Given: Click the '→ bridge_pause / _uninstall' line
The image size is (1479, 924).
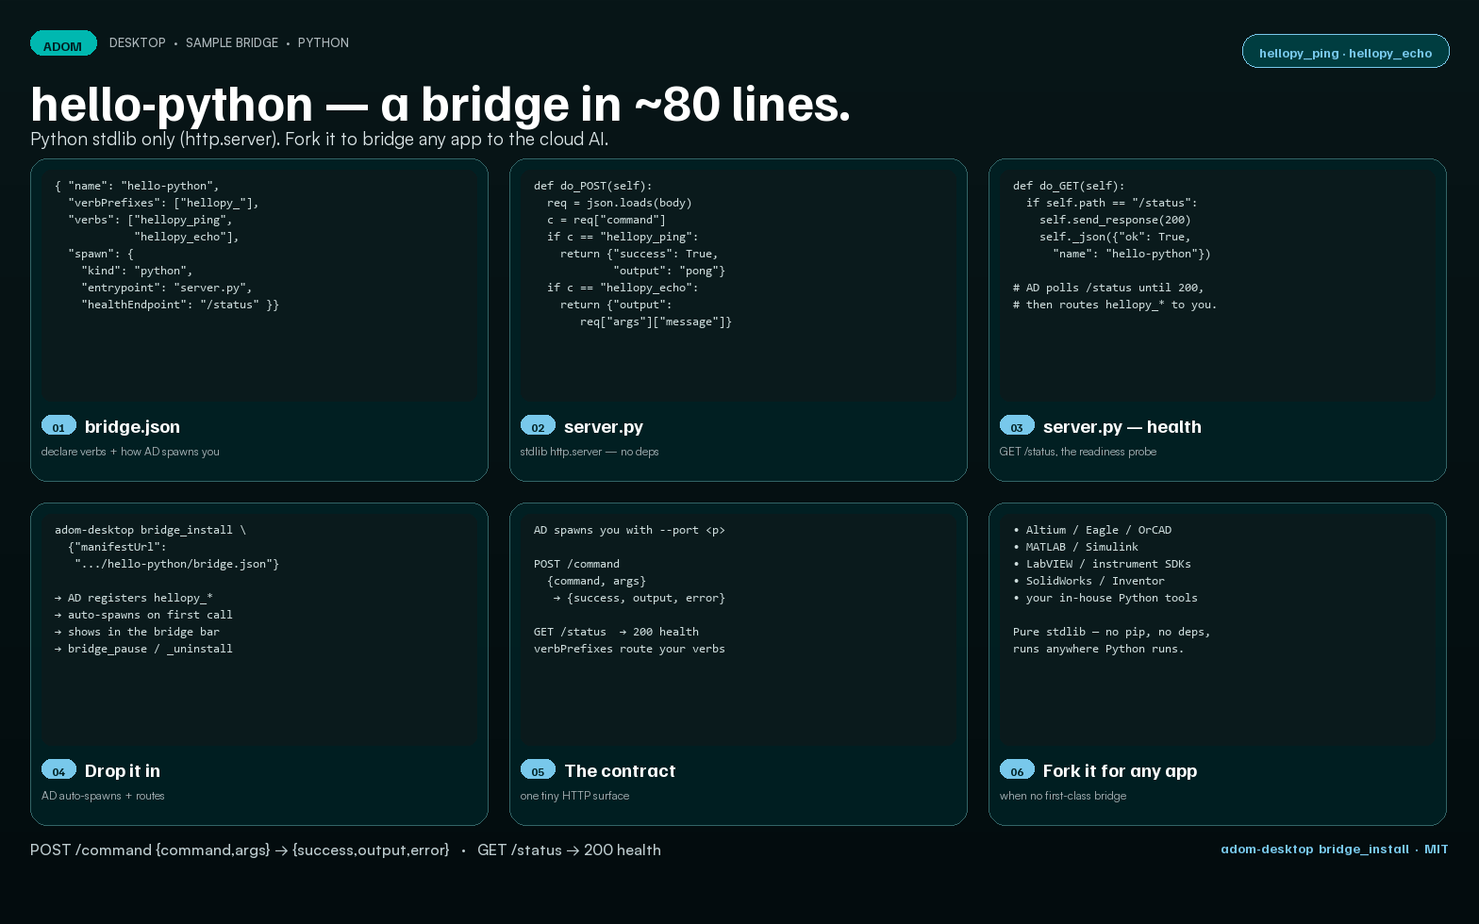Looking at the screenshot, I should 143,649.
